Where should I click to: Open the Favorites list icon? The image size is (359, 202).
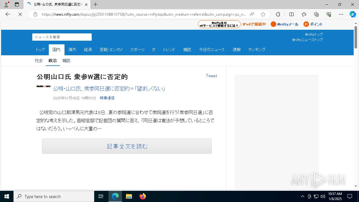coord(304,14)
